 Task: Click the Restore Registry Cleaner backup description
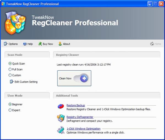click(109, 109)
